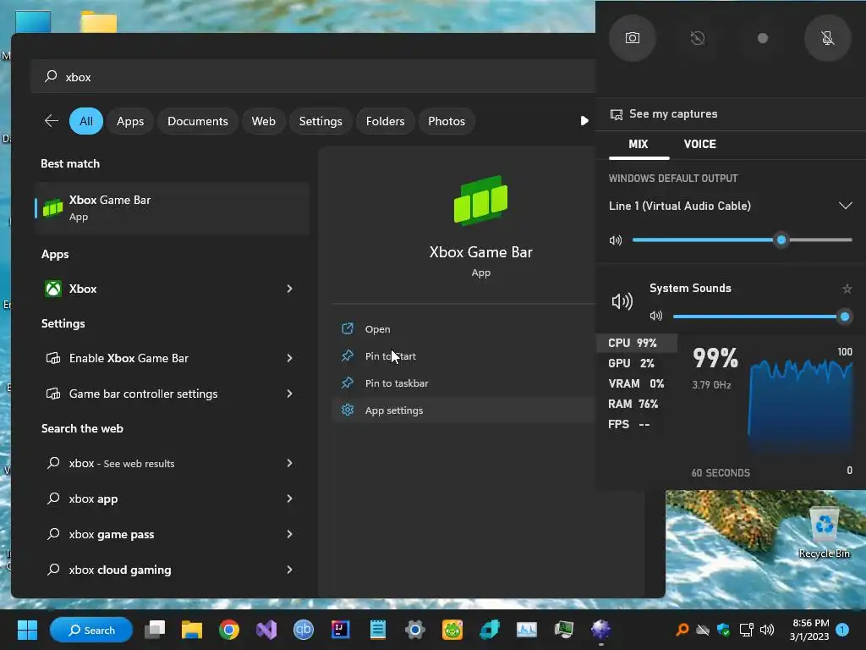Expand Enable Xbox Game Bar chevron
866x650 pixels.
pos(289,358)
